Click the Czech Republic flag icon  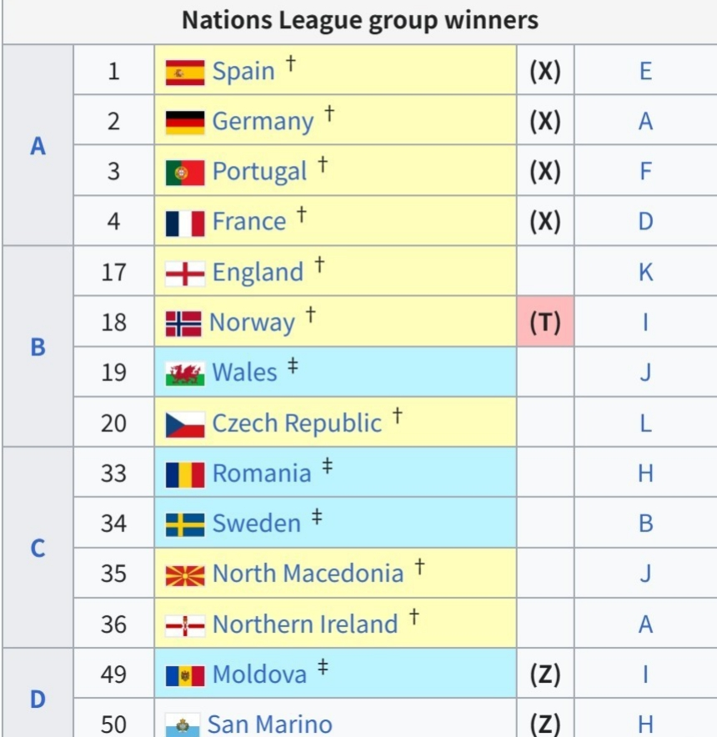click(184, 423)
